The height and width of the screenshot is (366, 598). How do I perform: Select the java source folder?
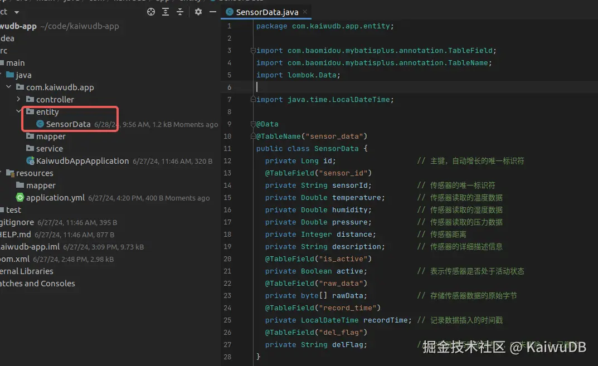tap(23, 75)
